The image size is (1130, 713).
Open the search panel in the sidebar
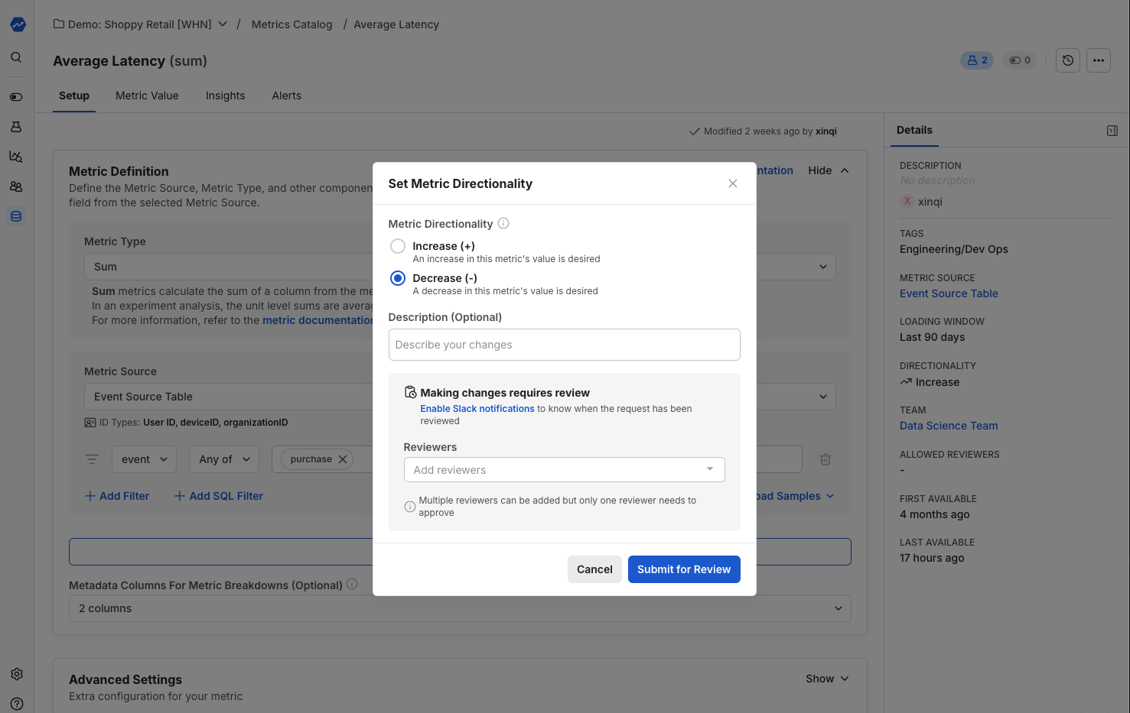click(x=16, y=57)
